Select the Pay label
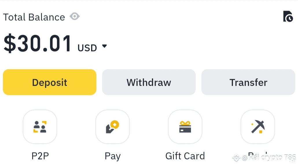 click(x=113, y=156)
